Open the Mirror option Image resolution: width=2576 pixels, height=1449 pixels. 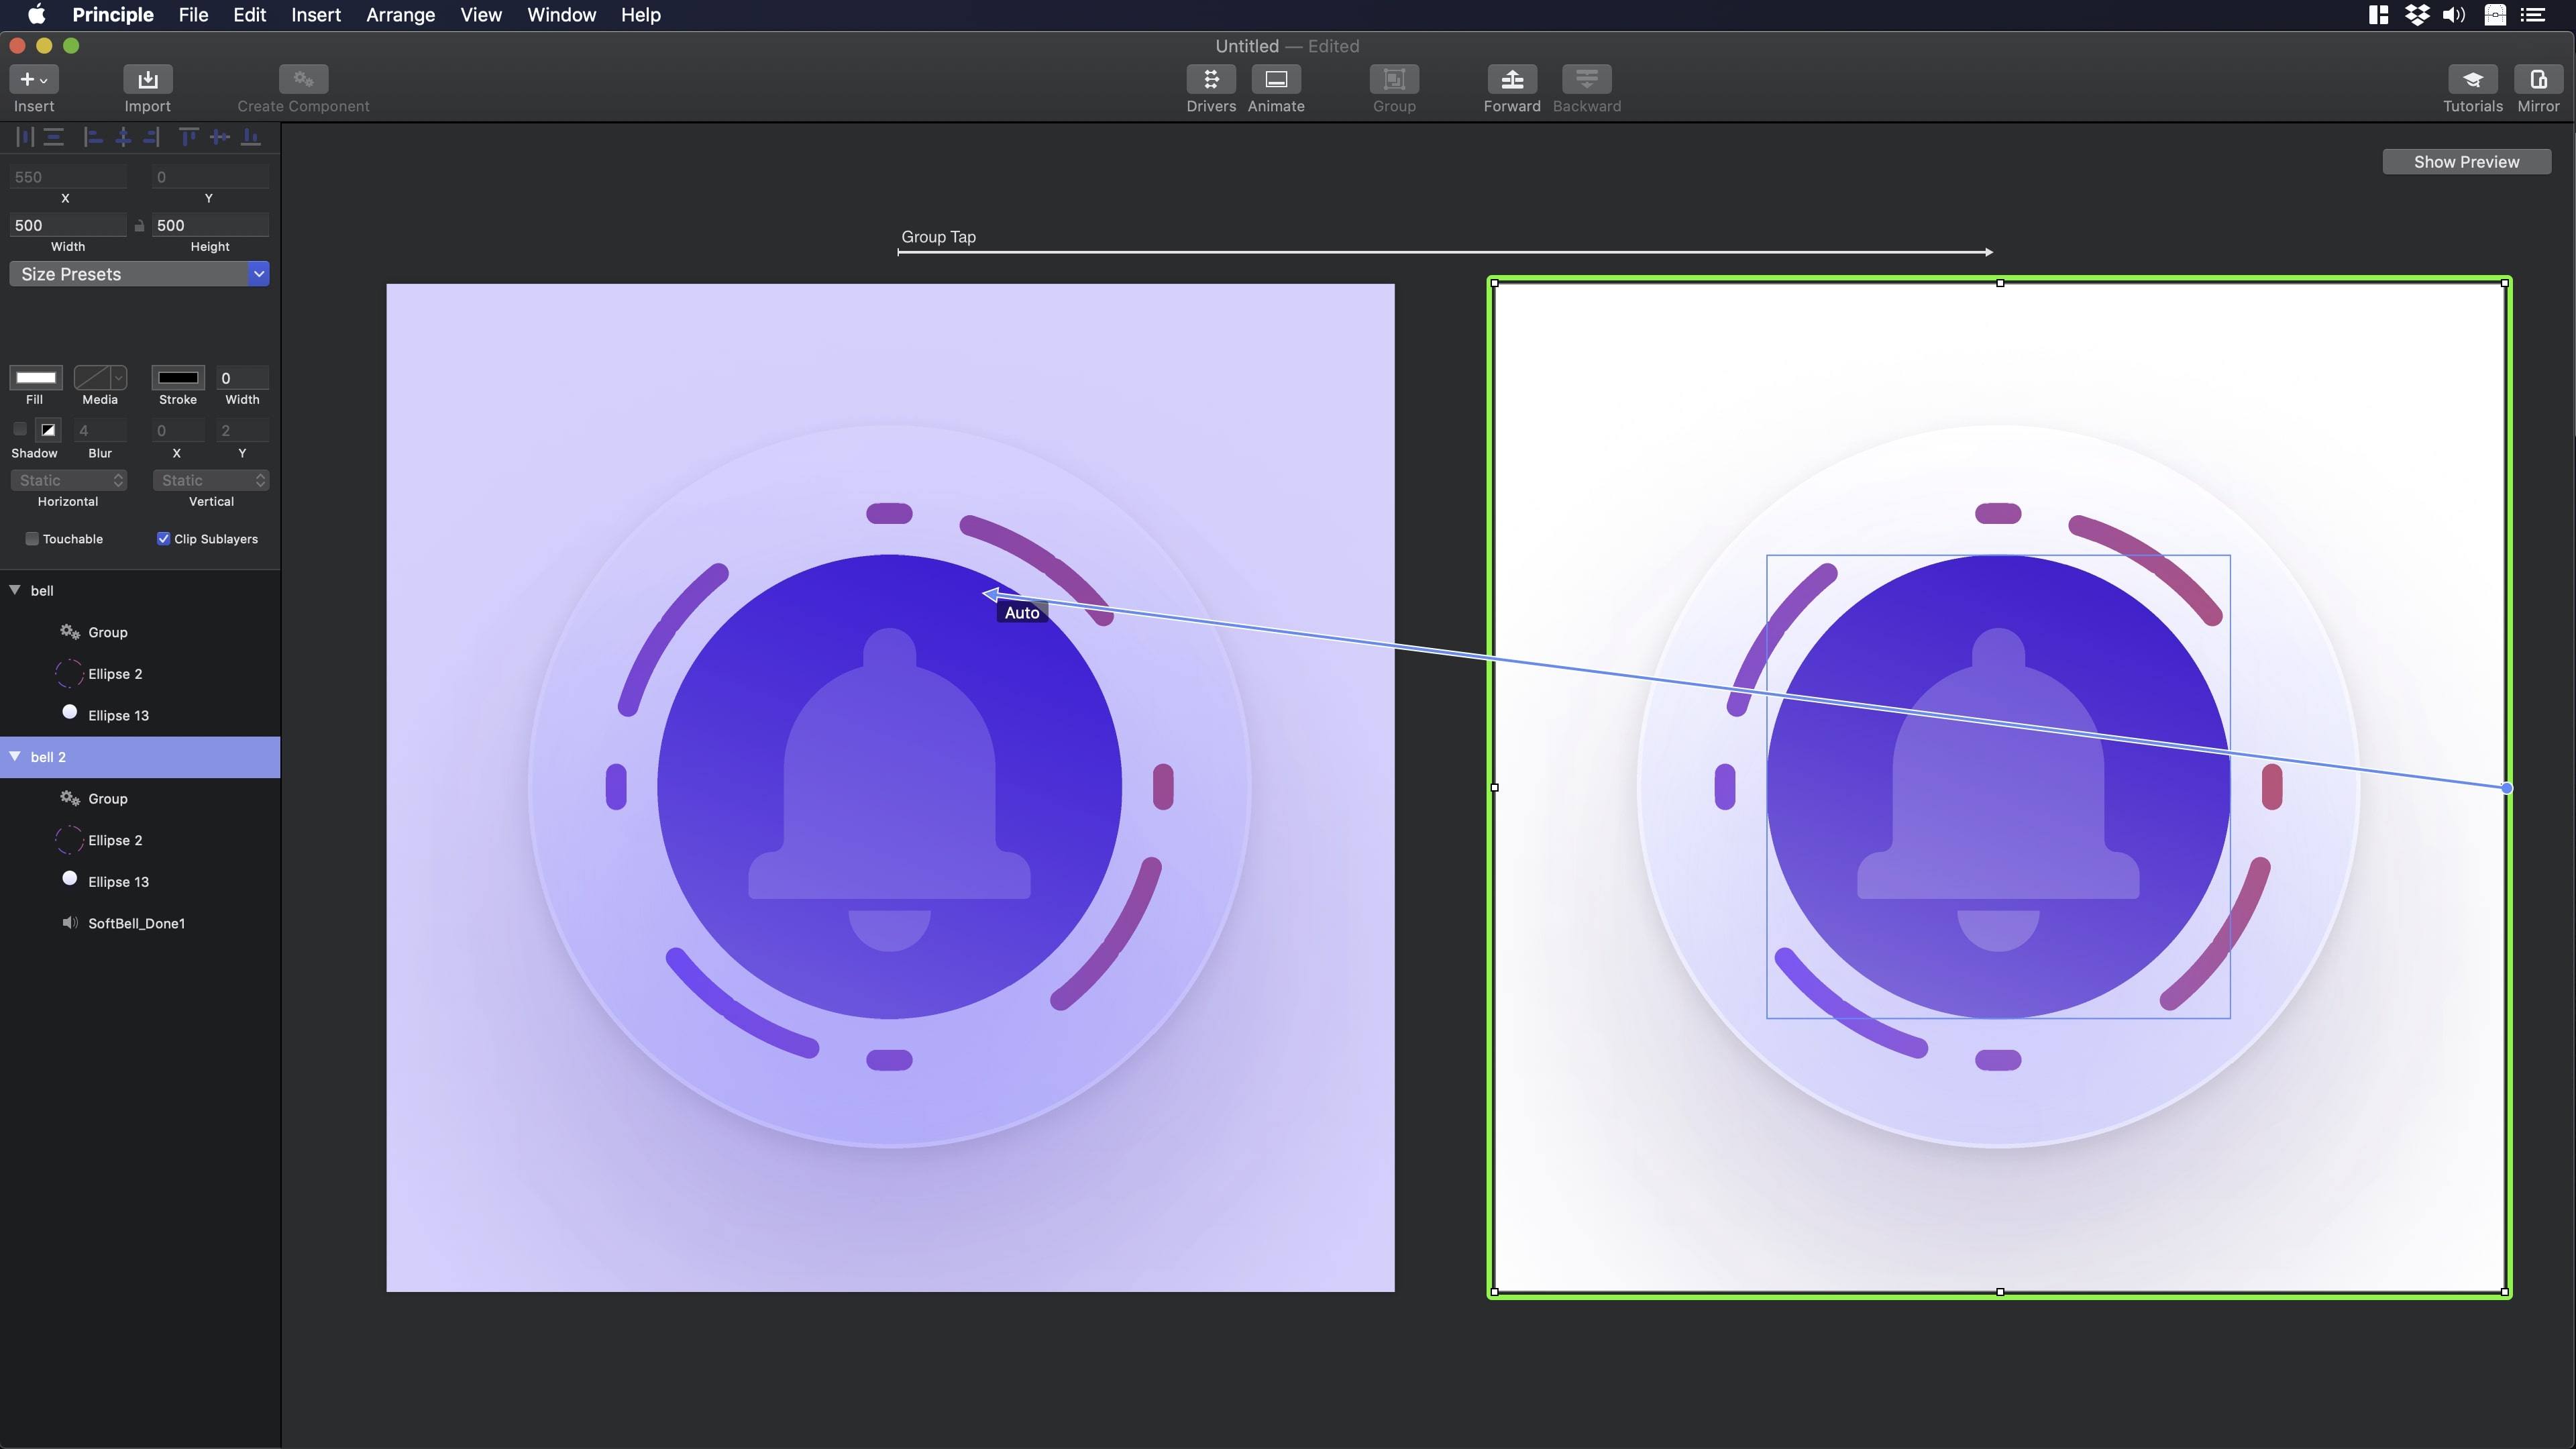coord(2537,80)
